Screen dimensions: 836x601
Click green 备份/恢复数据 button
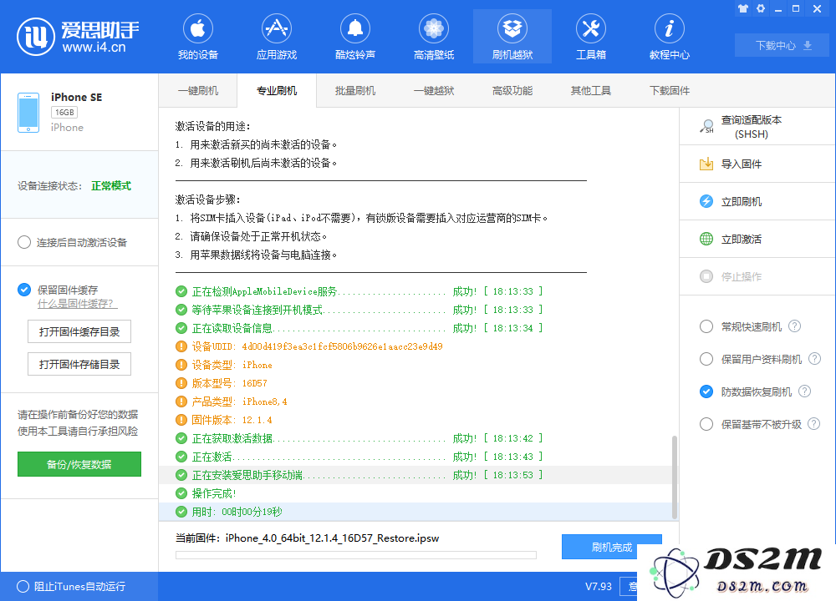pyautogui.click(x=79, y=464)
